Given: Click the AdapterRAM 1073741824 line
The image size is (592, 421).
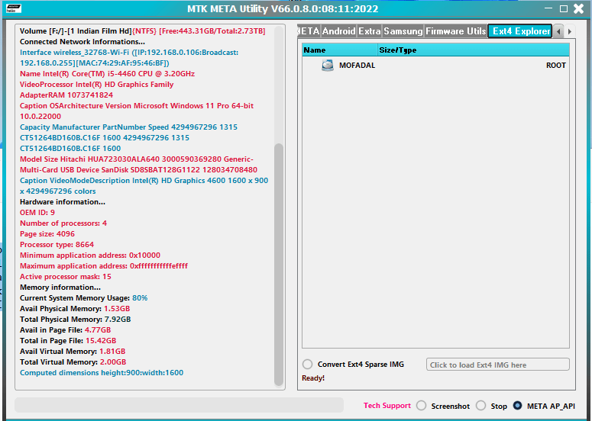Looking at the screenshot, I should point(66,95).
